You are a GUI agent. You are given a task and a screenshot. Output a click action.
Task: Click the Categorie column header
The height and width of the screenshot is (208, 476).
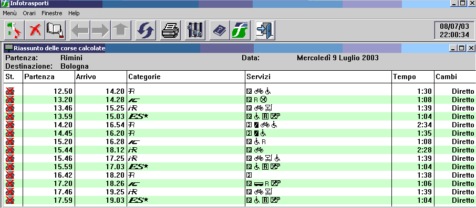point(186,77)
